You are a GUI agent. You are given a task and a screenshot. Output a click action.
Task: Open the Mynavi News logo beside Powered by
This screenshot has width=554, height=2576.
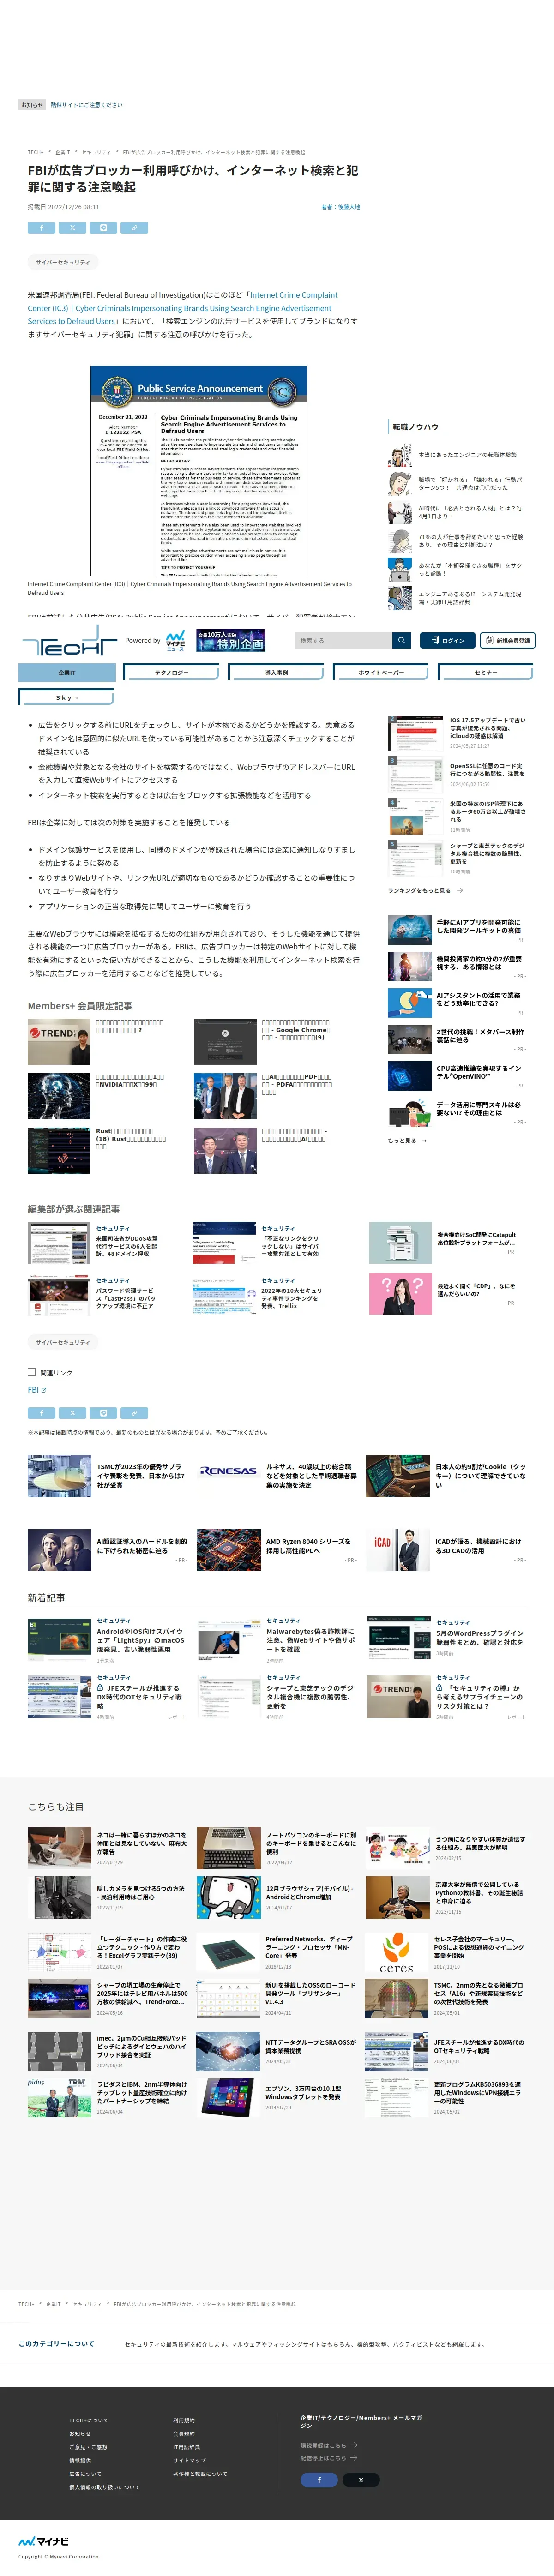click(x=175, y=640)
